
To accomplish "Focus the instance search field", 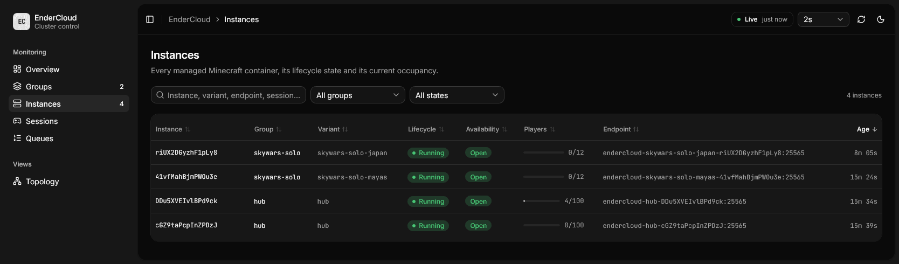I will tap(229, 95).
